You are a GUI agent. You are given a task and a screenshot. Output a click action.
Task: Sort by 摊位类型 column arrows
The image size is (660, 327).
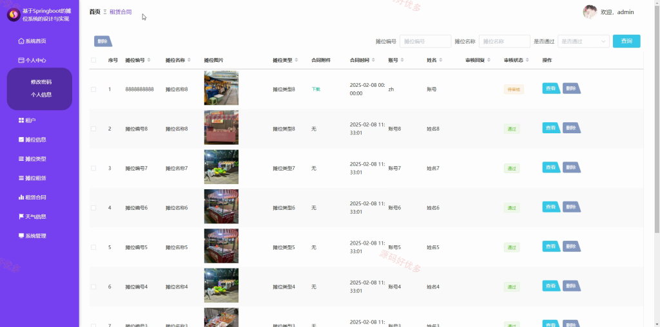pyautogui.click(x=296, y=60)
